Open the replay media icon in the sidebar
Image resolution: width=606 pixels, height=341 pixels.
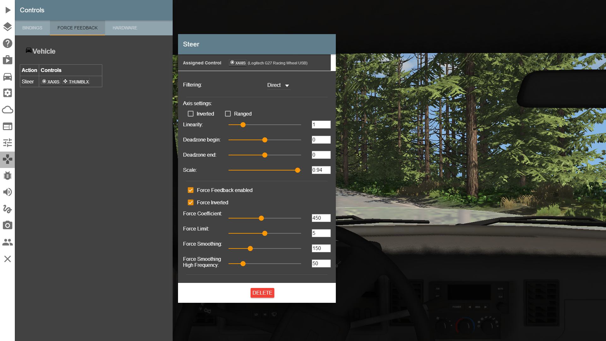pyautogui.click(x=8, y=60)
